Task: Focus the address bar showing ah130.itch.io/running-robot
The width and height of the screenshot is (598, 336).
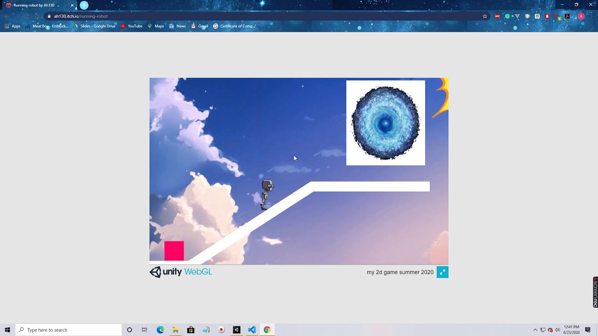Action: [x=268, y=16]
